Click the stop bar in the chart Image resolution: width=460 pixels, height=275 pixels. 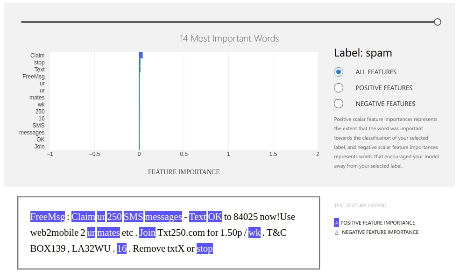click(140, 62)
